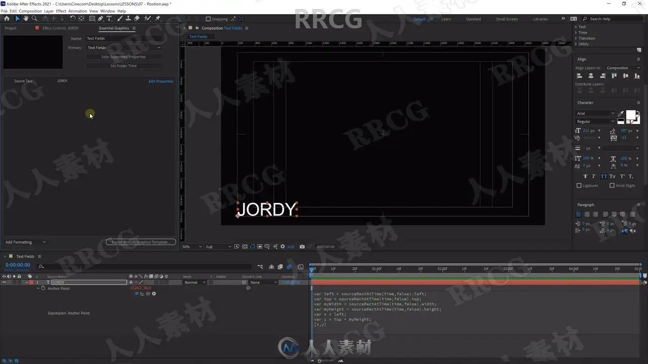Select the Pen tool

(100, 19)
